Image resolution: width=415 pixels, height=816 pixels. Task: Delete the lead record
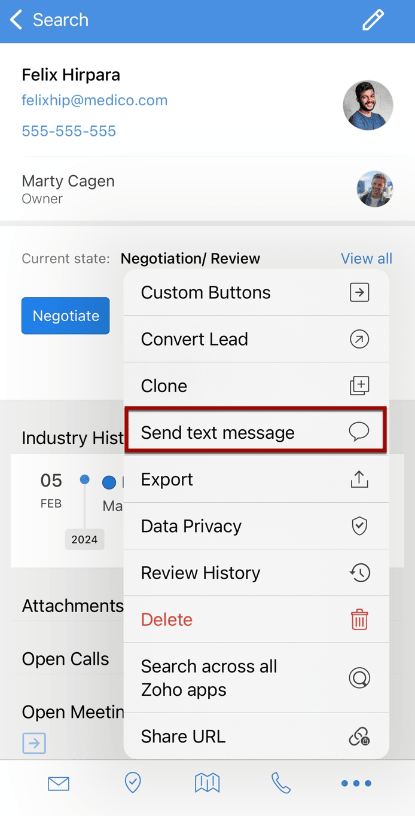tap(256, 619)
